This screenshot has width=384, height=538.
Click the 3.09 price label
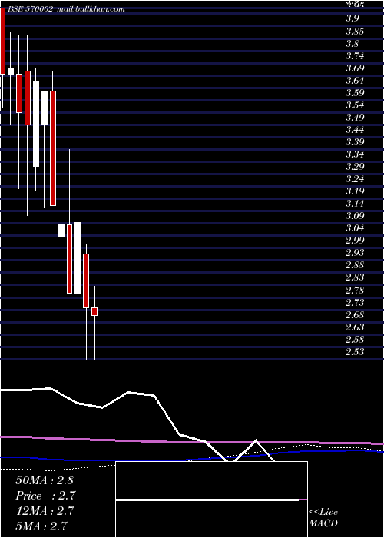pos(355,216)
